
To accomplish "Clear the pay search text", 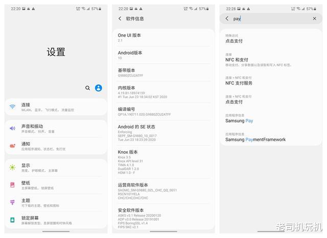I will pyautogui.click(x=315, y=18).
